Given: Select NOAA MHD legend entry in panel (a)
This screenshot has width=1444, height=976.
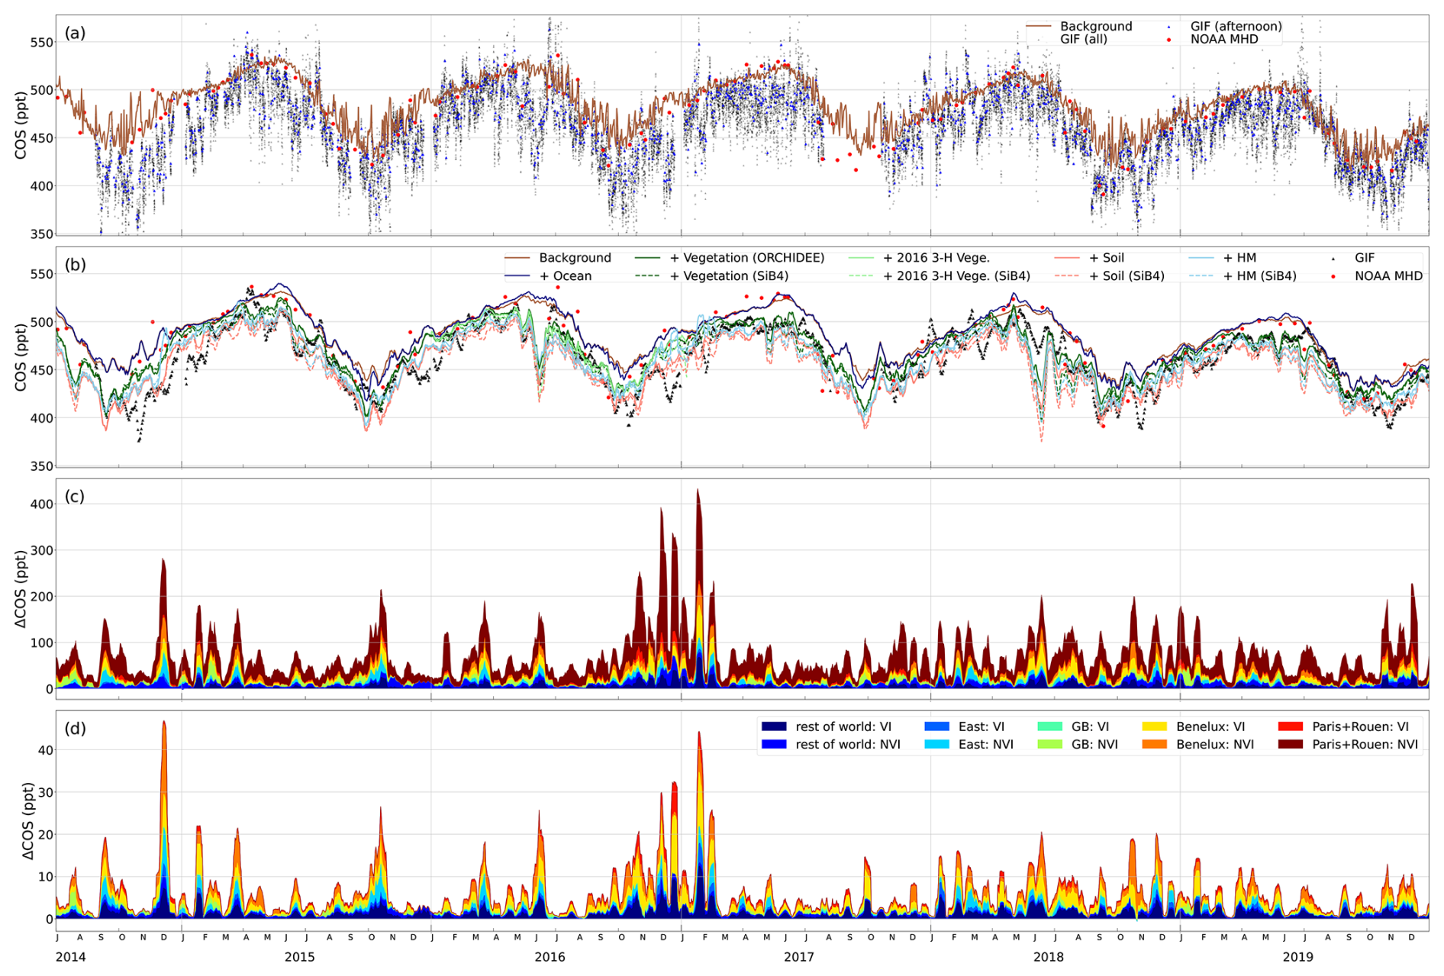Looking at the screenshot, I should (1223, 39).
